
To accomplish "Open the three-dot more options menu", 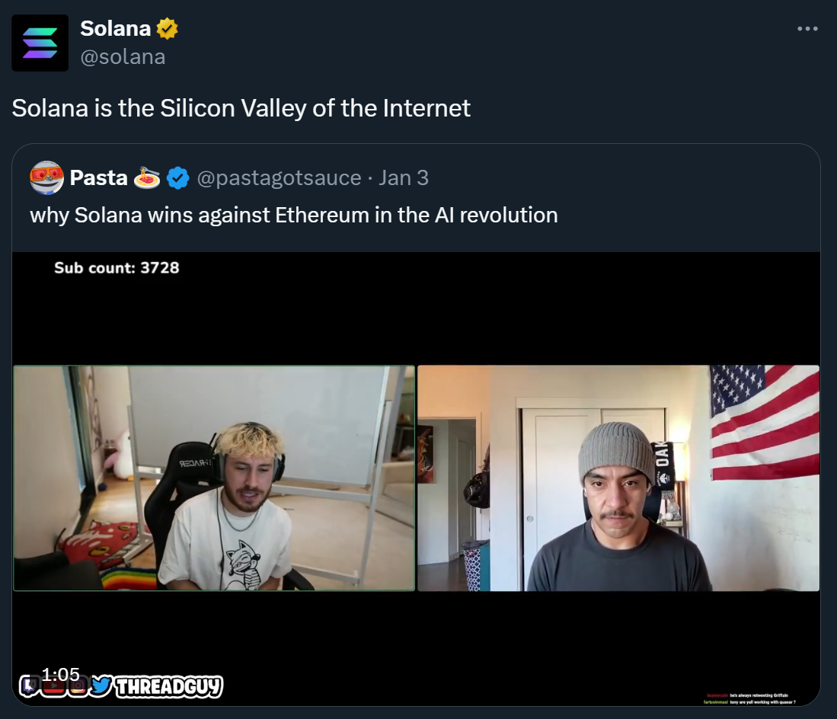I will click(807, 29).
